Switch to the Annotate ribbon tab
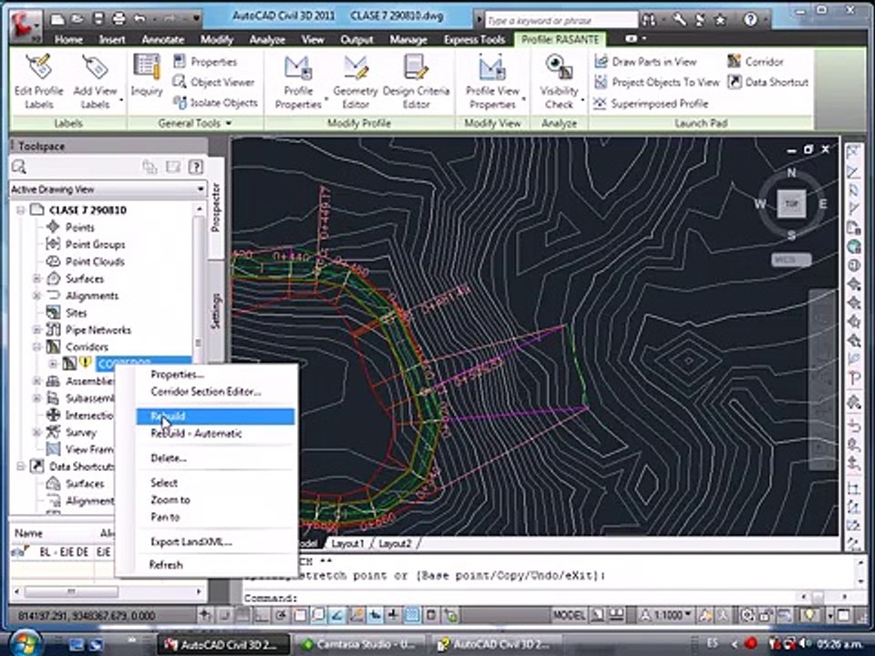The width and height of the screenshot is (875, 656). coord(162,39)
